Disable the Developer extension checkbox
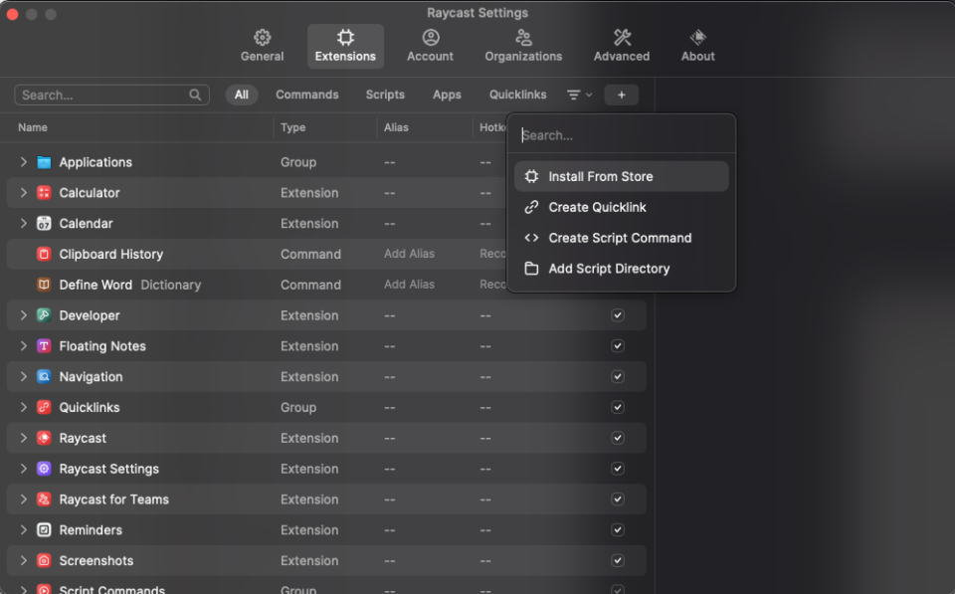 [x=618, y=315]
